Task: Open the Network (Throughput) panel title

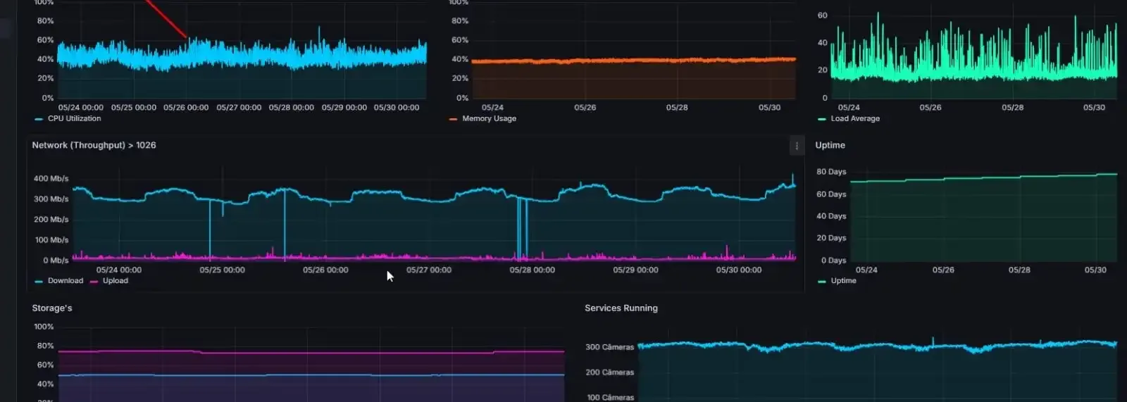Action: [94, 146]
